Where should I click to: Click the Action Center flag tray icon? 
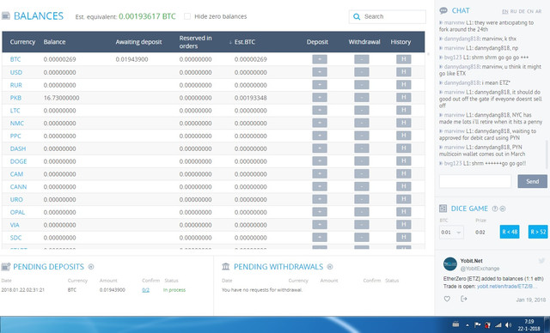[x=478, y=325]
